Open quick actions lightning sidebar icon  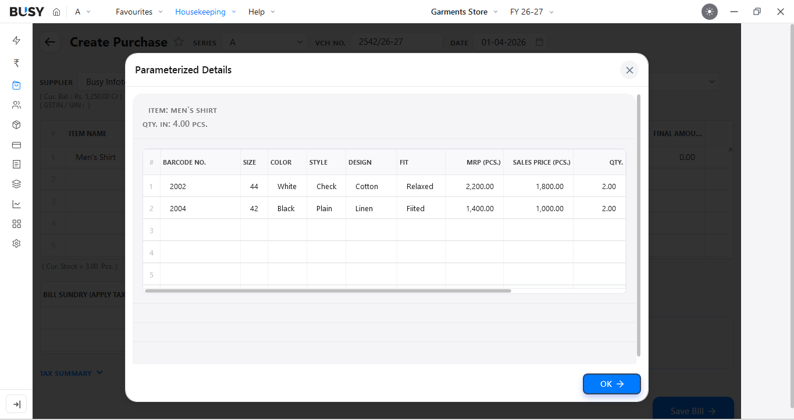pos(16,41)
